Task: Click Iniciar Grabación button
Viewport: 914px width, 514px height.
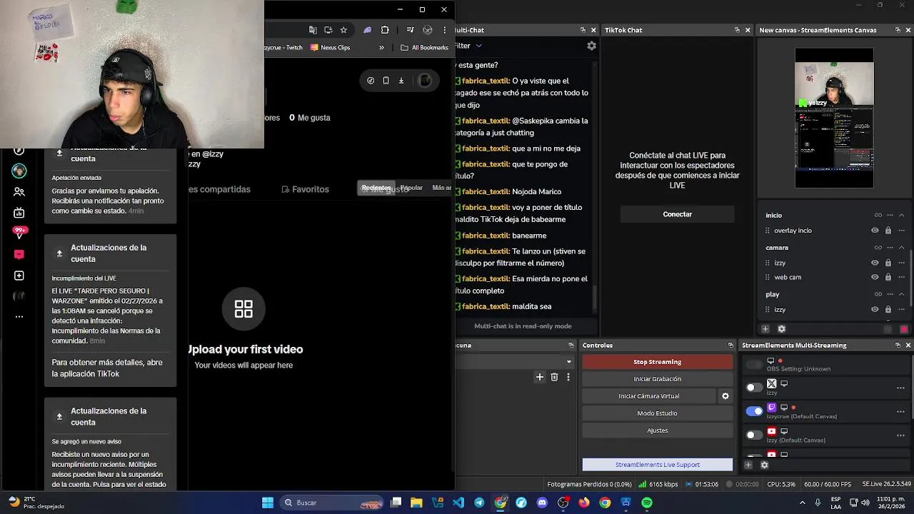Action: (x=657, y=379)
